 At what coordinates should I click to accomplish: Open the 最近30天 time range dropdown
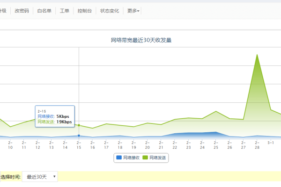click(41, 177)
